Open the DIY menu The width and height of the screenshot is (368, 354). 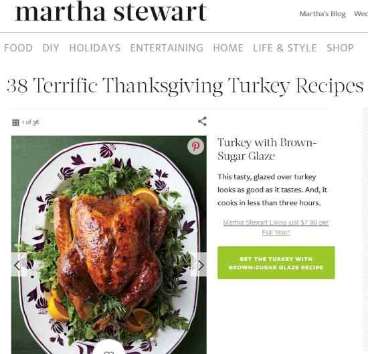click(x=51, y=48)
